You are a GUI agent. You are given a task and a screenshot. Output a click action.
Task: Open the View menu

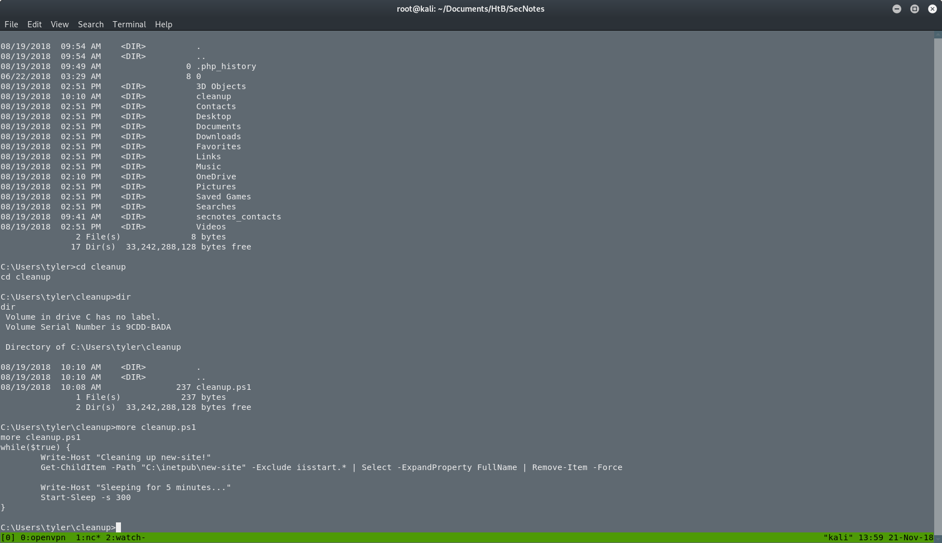(59, 24)
